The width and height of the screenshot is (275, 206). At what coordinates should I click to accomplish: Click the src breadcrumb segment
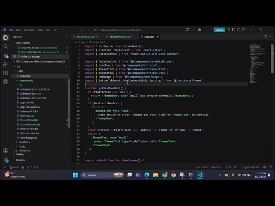click(76, 42)
